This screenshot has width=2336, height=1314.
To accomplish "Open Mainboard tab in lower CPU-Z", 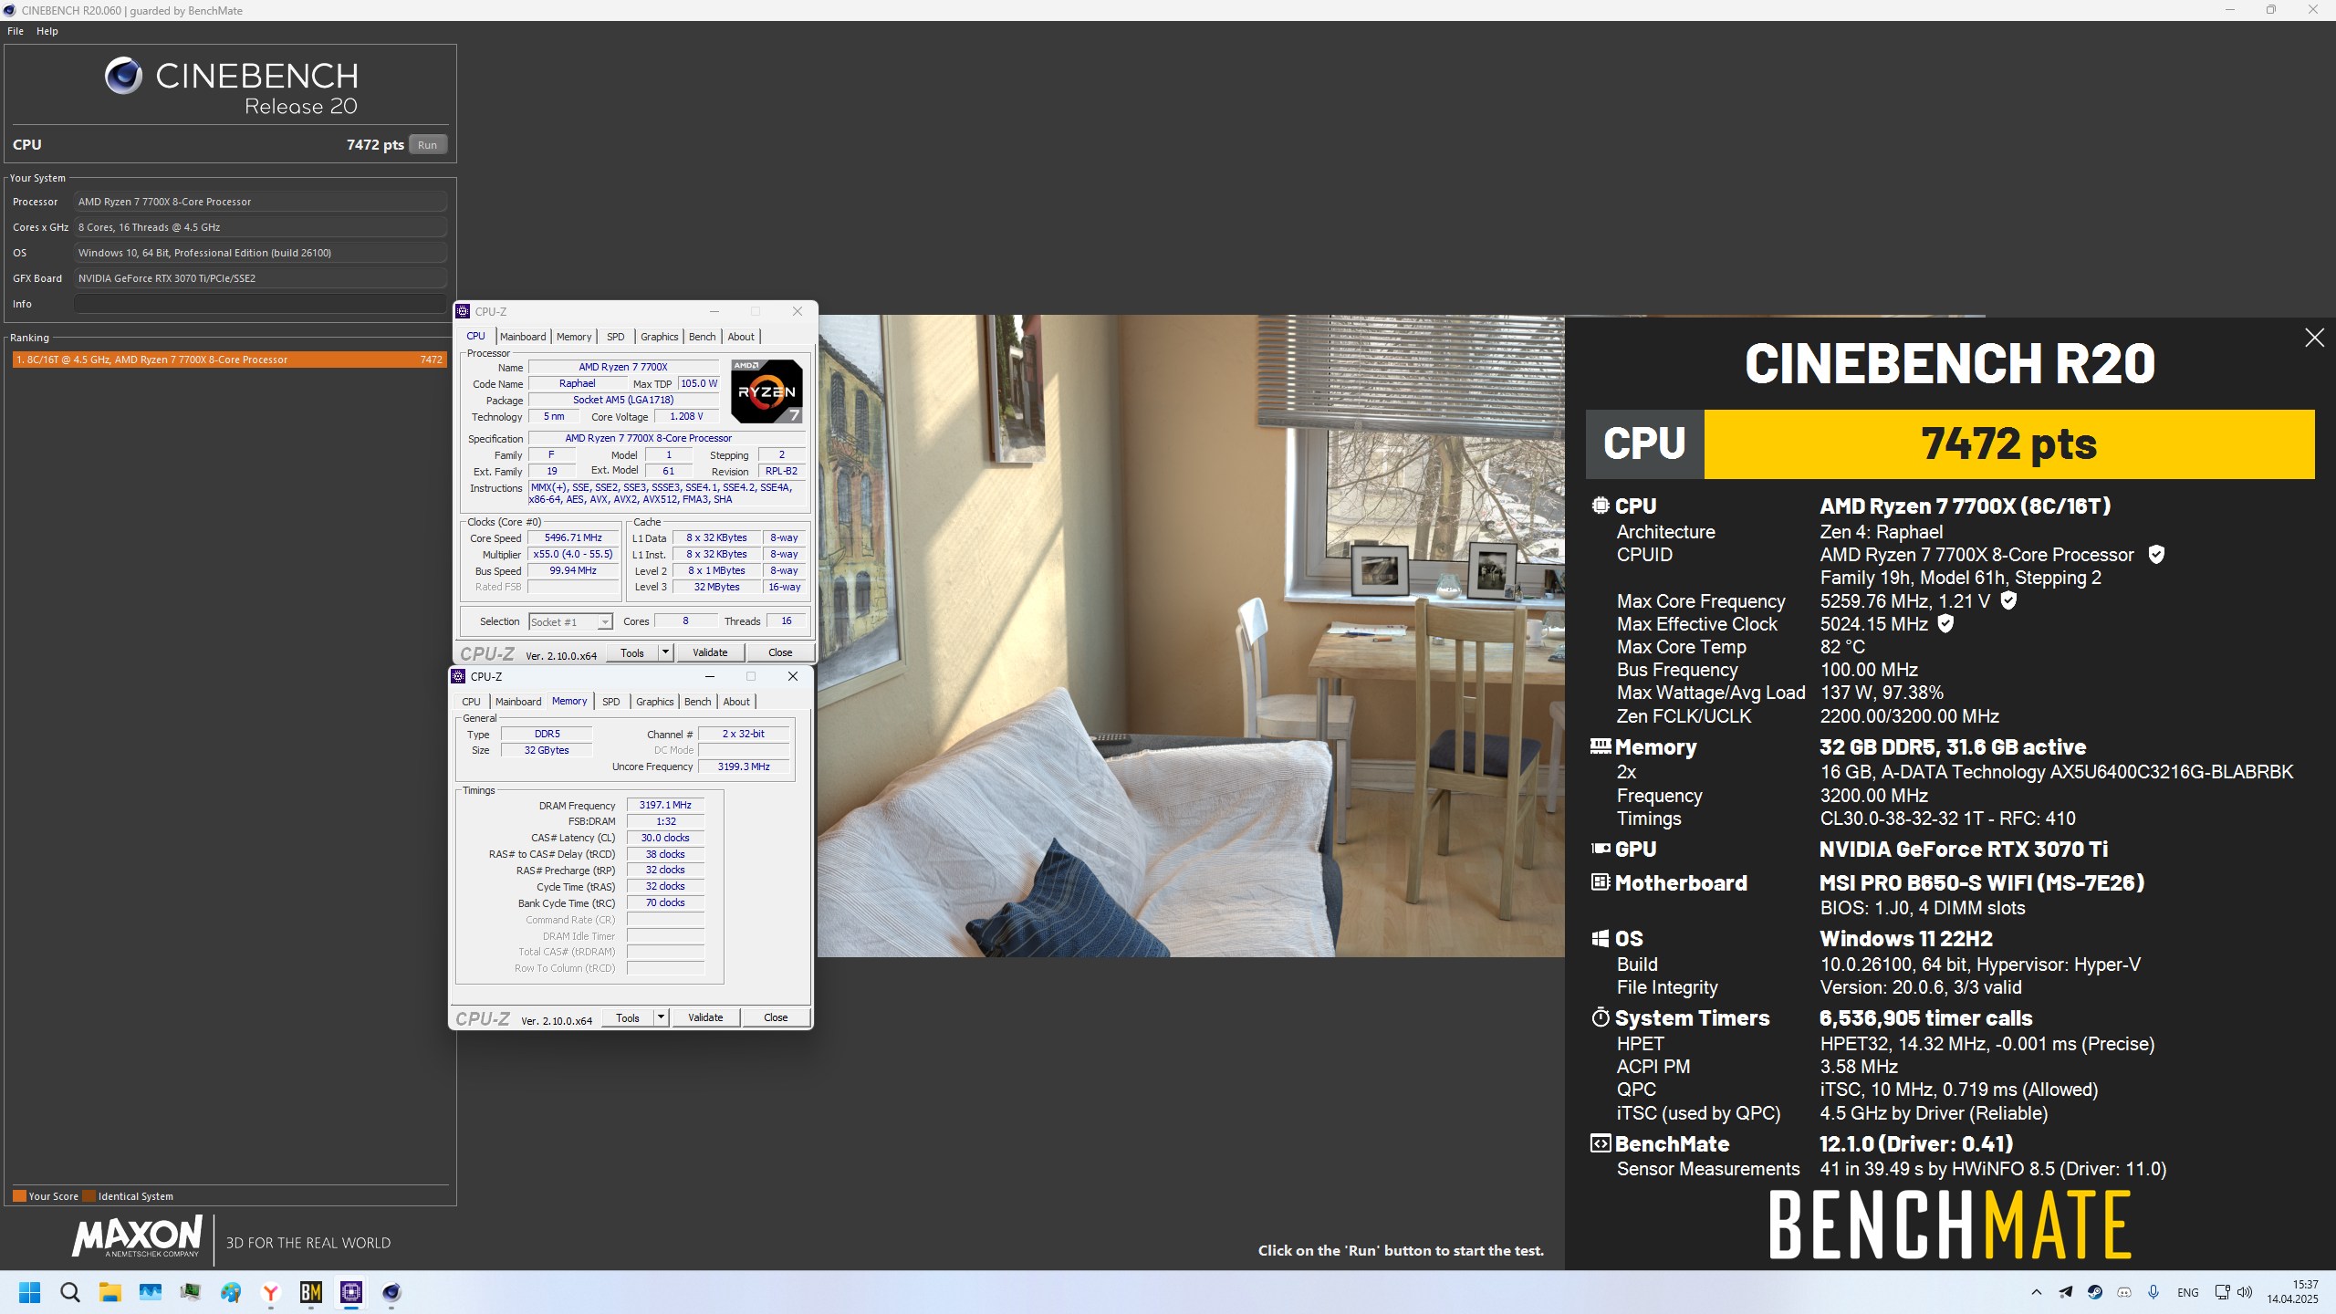I will [518, 702].
